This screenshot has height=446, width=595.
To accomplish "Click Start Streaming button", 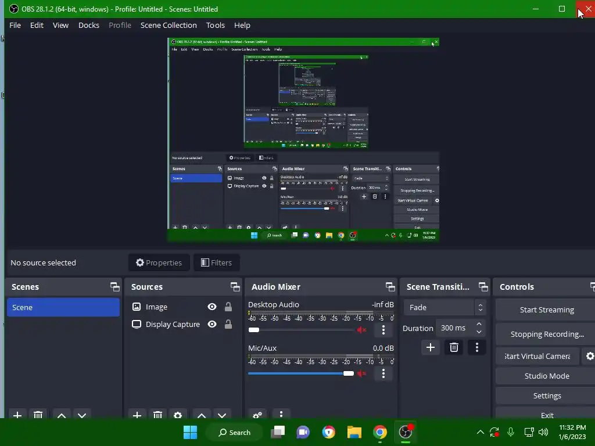I will [546, 310].
